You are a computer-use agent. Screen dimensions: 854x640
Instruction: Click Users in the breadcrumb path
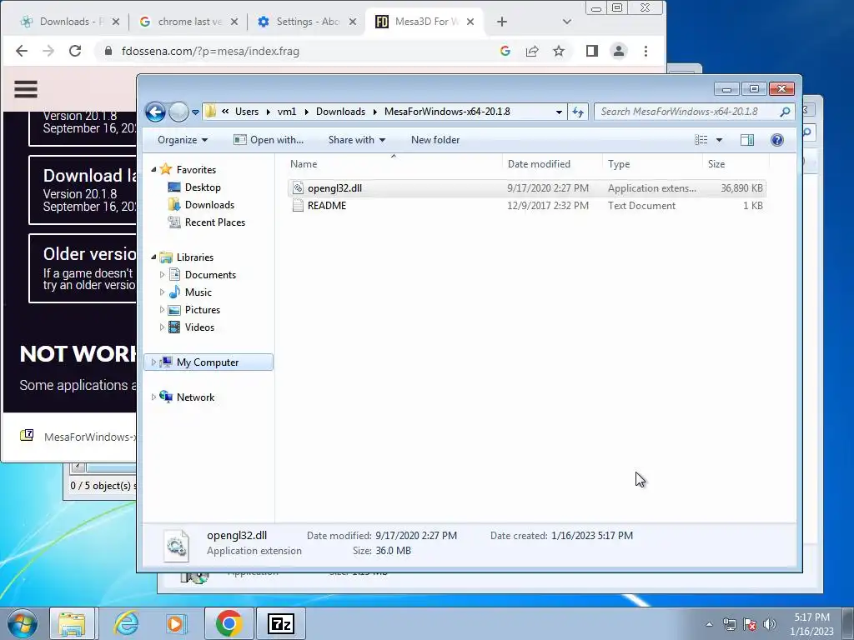[247, 112]
